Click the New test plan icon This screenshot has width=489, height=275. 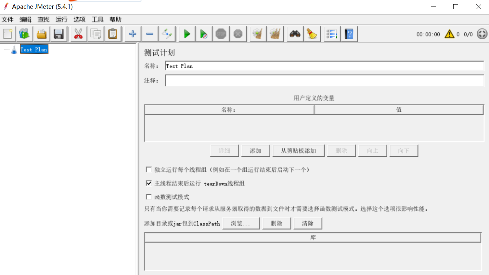tap(8, 34)
